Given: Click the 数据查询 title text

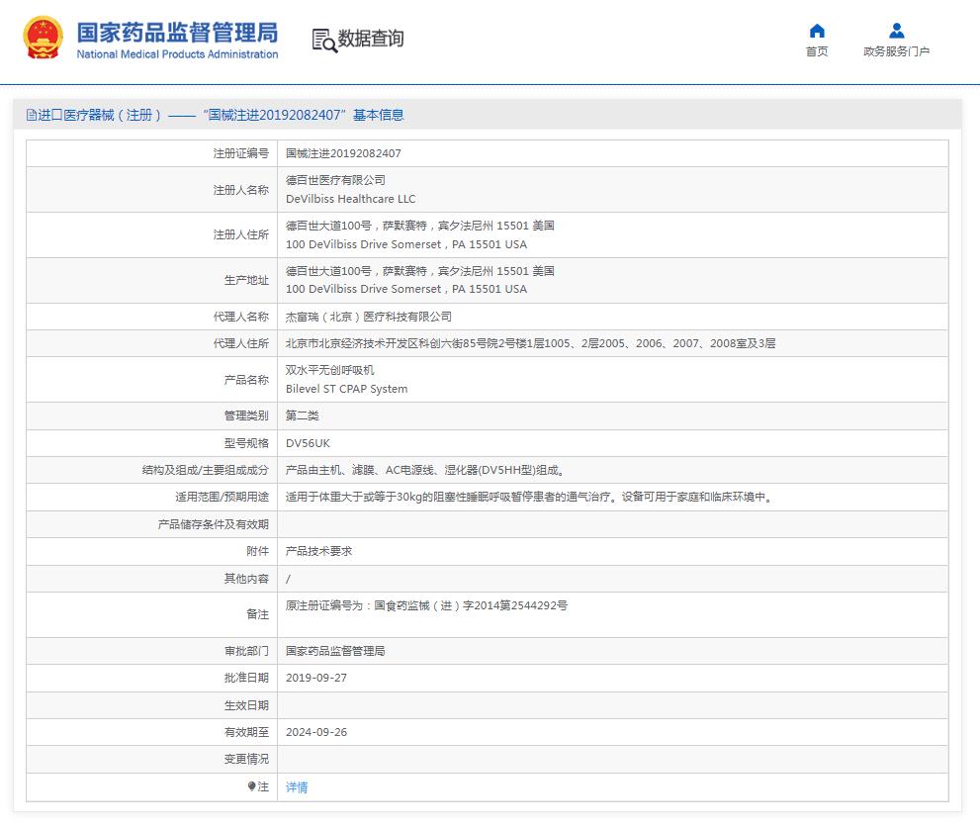Looking at the screenshot, I should [x=371, y=39].
